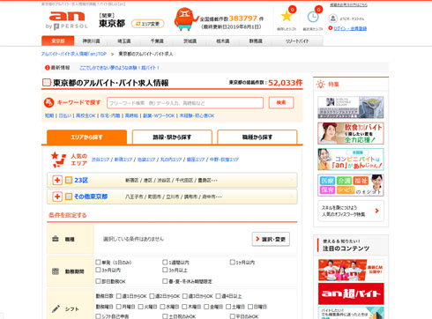Image resolution: width=432 pixels, height=319 pixels.
Task: Check the 春・夏・冬休み期間限定 option
Action: coord(165,281)
